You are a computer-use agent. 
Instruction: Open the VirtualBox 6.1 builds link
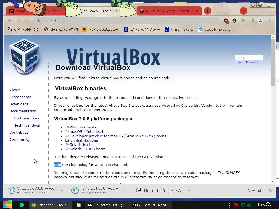point(180,105)
